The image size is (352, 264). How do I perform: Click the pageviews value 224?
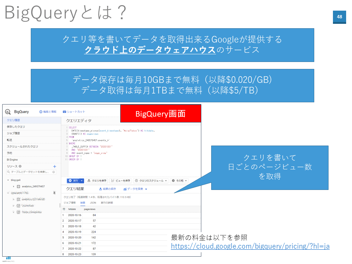tap(93, 232)
